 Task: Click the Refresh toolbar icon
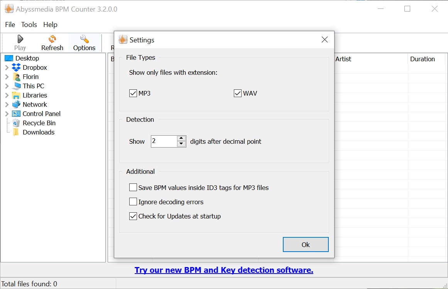click(x=52, y=39)
